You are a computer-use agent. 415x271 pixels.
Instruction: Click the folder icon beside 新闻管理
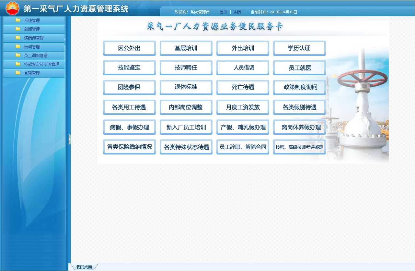coord(18,29)
